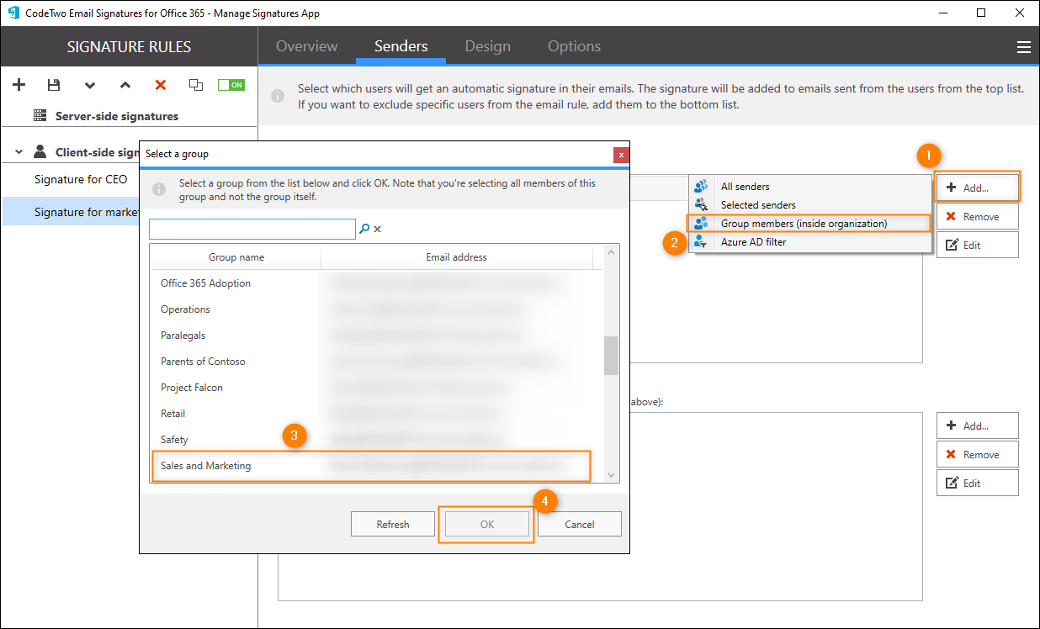This screenshot has height=629, width=1040.
Task: Clone rule with the duplicate icon
Action: pyautogui.click(x=196, y=85)
